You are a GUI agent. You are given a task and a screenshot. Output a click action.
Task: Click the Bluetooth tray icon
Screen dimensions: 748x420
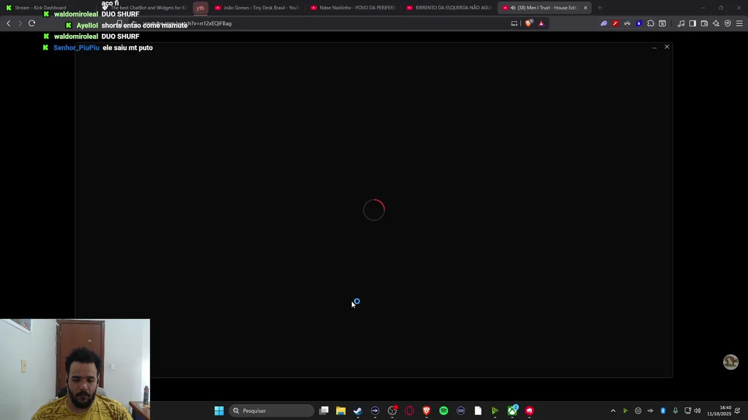pyautogui.click(x=663, y=411)
